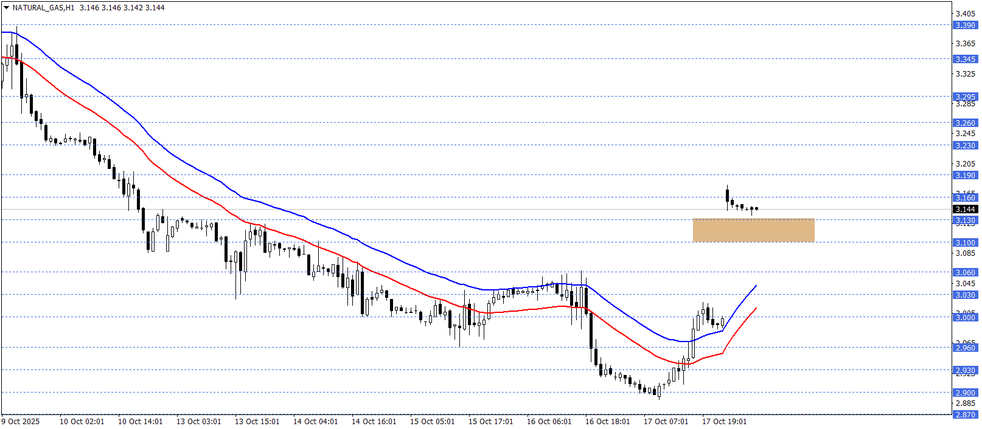Select the 3.190 level price tag

[x=965, y=176]
